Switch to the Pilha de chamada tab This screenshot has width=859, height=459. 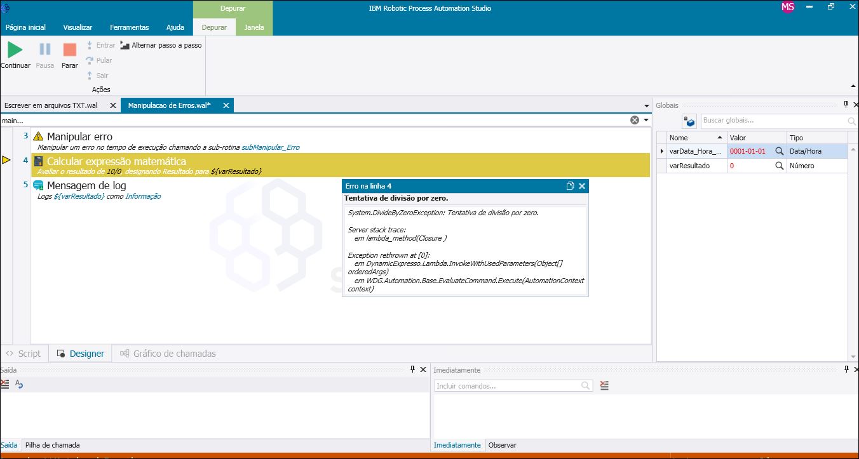tap(53, 445)
